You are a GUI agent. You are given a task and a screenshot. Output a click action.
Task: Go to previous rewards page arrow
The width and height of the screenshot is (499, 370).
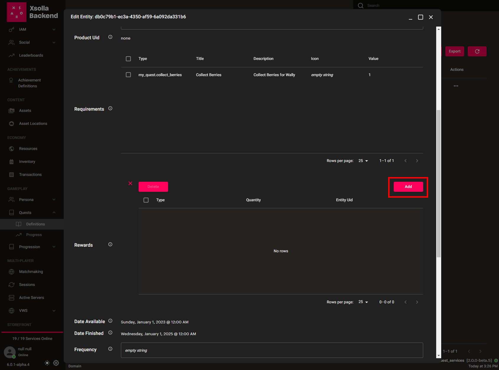pos(406,302)
